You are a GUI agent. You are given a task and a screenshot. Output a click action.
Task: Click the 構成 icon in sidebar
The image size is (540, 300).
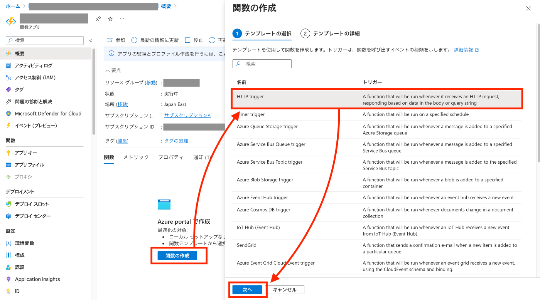[x=8, y=255]
